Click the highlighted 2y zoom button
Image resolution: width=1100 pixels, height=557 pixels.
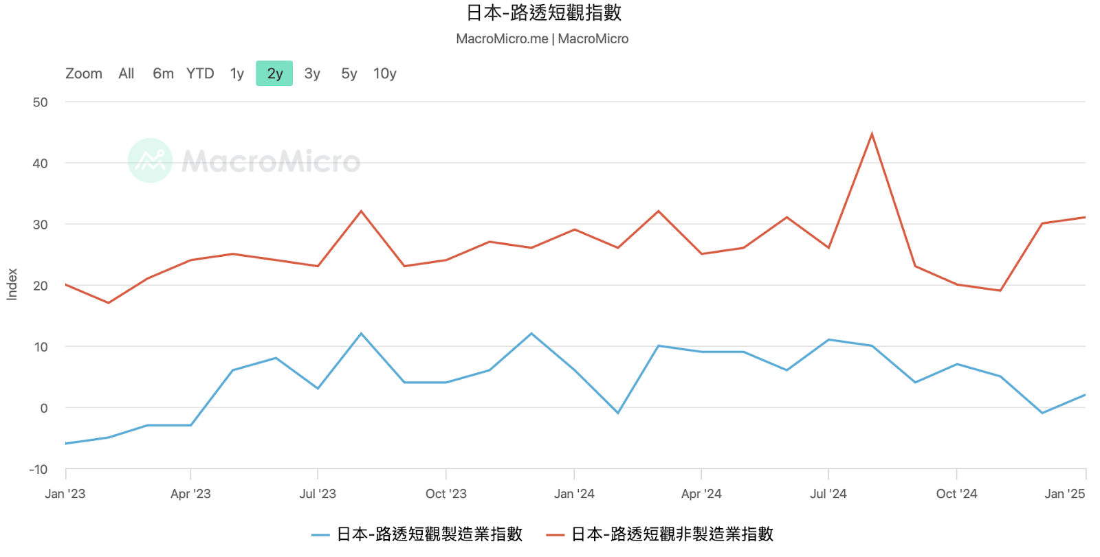point(274,73)
